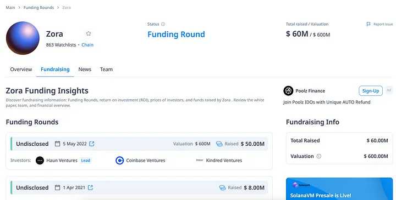This screenshot has height=200, width=396.
Task: Click the Haun Ventures logo icon
Action: point(40,161)
